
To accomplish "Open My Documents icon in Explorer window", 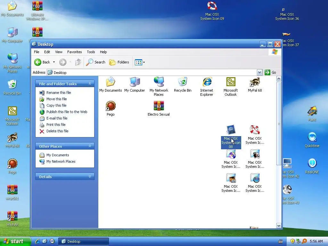I will point(111,84).
